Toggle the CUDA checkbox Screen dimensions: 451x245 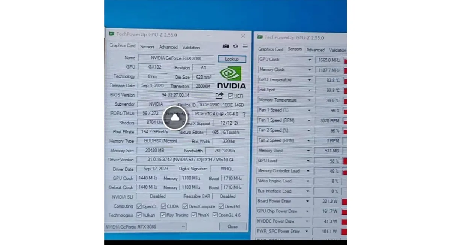(164, 206)
